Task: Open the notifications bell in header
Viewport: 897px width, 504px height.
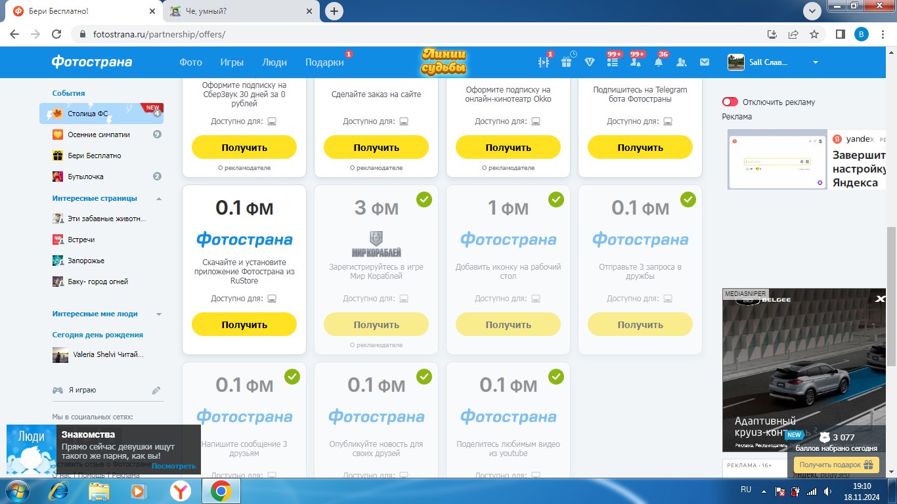Action: [x=659, y=62]
